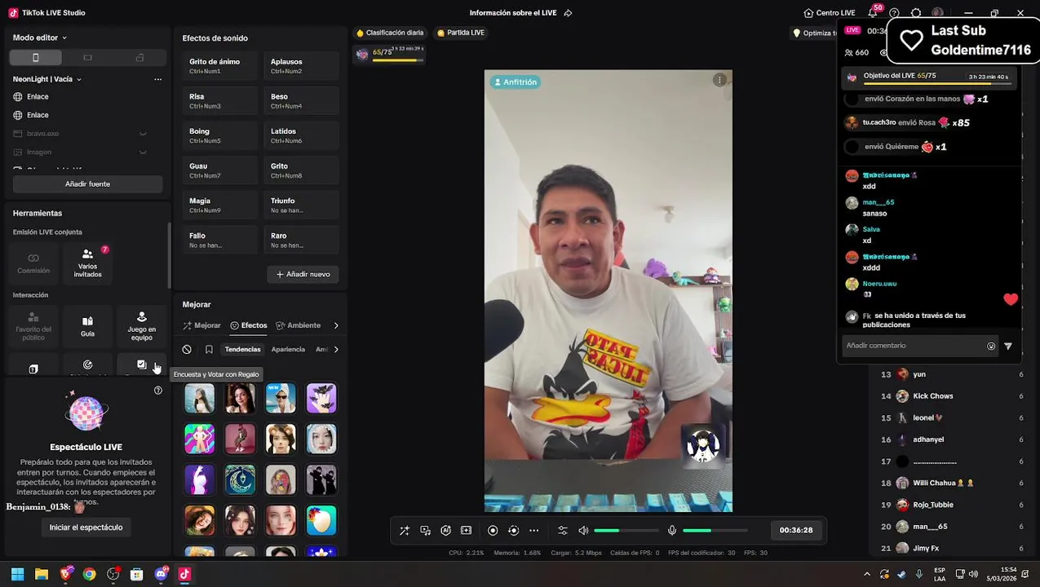The image size is (1040, 587).
Task: Adjust the microphone volume slider
Action: pos(715,530)
